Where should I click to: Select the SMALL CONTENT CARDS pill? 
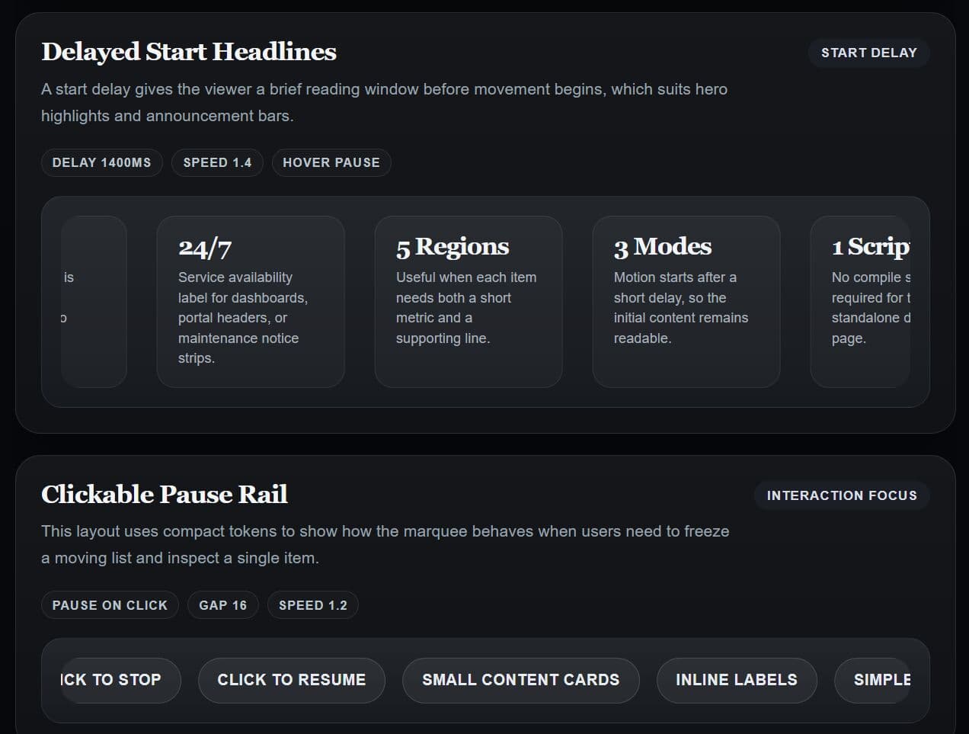tap(521, 680)
